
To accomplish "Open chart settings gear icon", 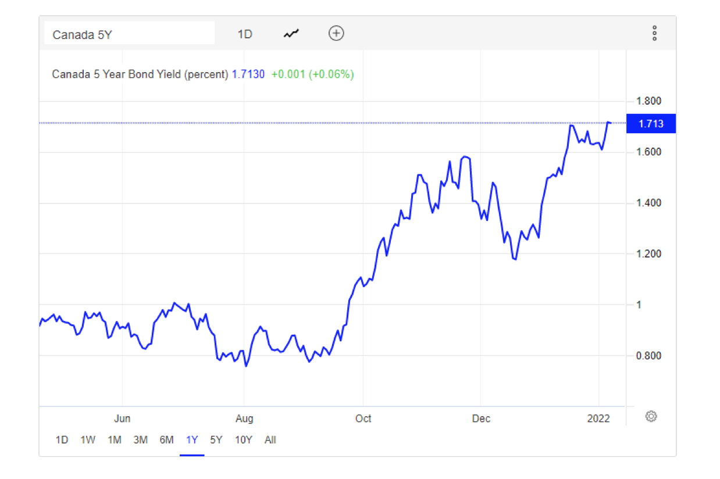I will [x=651, y=416].
